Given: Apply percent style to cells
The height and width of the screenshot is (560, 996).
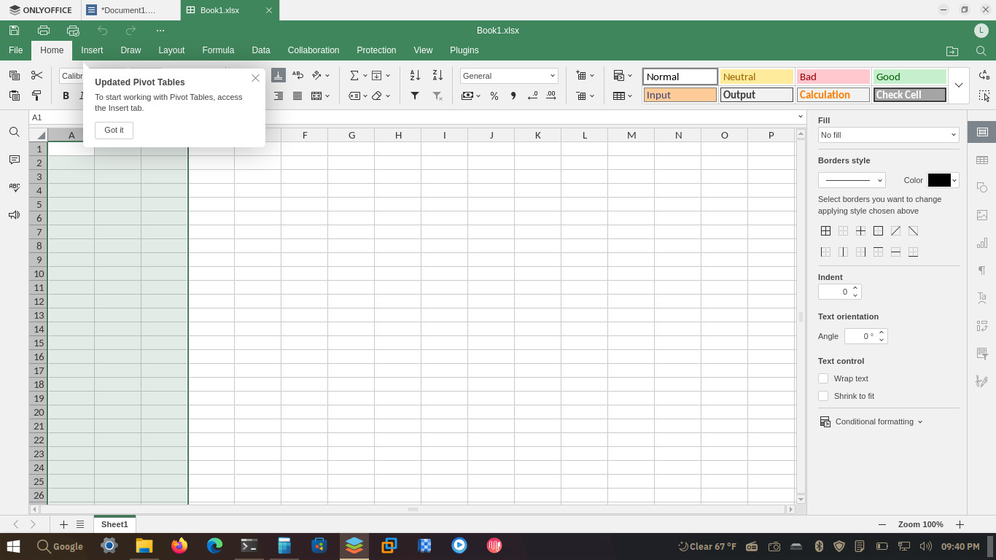Looking at the screenshot, I should (494, 96).
